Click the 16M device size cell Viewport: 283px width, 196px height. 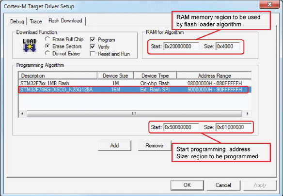[115, 90]
